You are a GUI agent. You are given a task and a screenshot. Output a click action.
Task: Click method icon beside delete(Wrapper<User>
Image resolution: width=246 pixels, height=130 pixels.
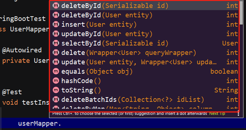[x=56, y=53]
